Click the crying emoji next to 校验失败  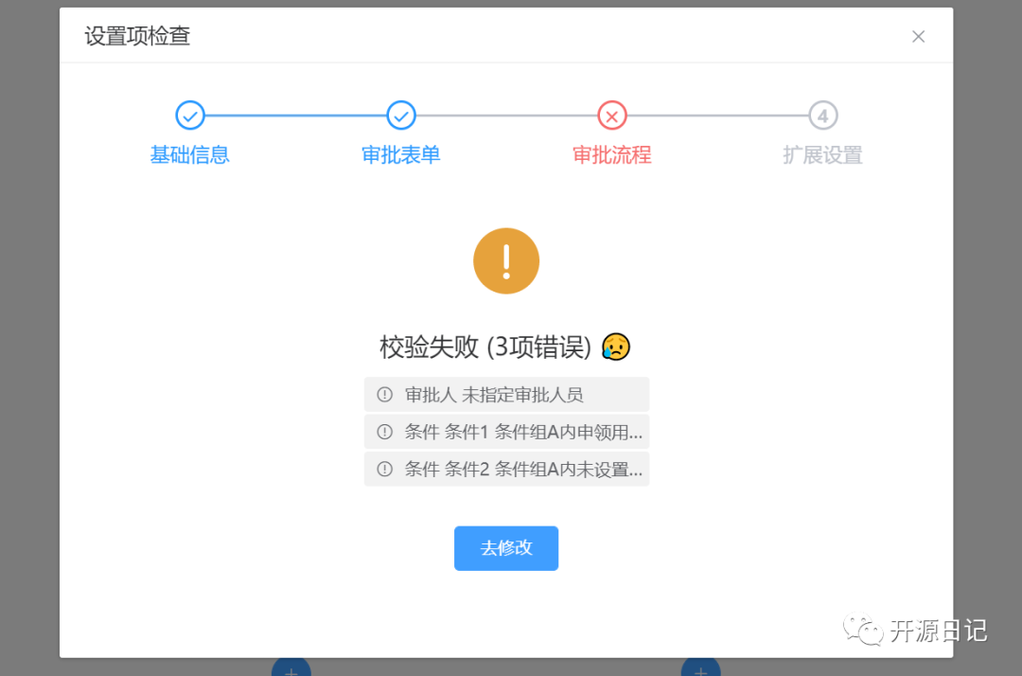click(x=616, y=347)
